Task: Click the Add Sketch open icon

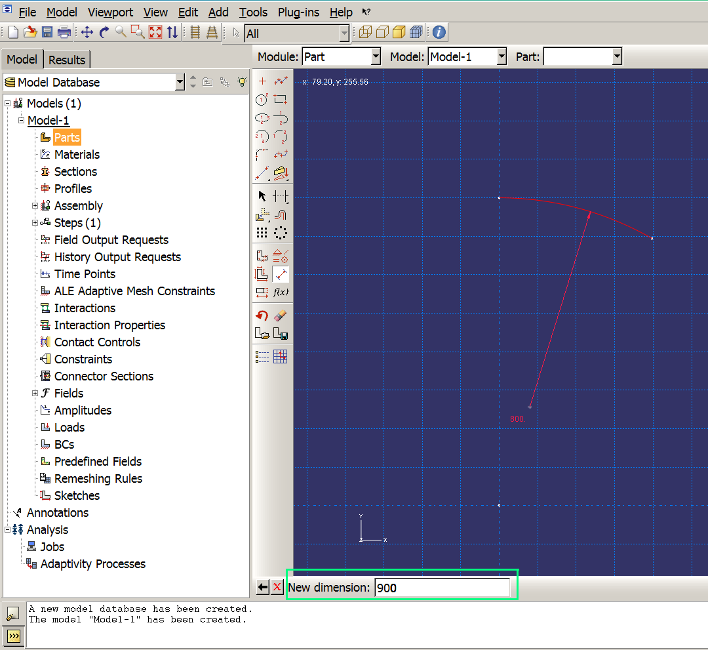Action: (262, 334)
